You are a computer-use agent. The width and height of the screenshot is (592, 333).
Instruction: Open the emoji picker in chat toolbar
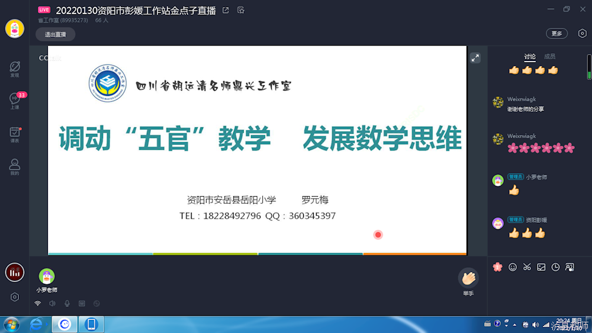(512, 267)
